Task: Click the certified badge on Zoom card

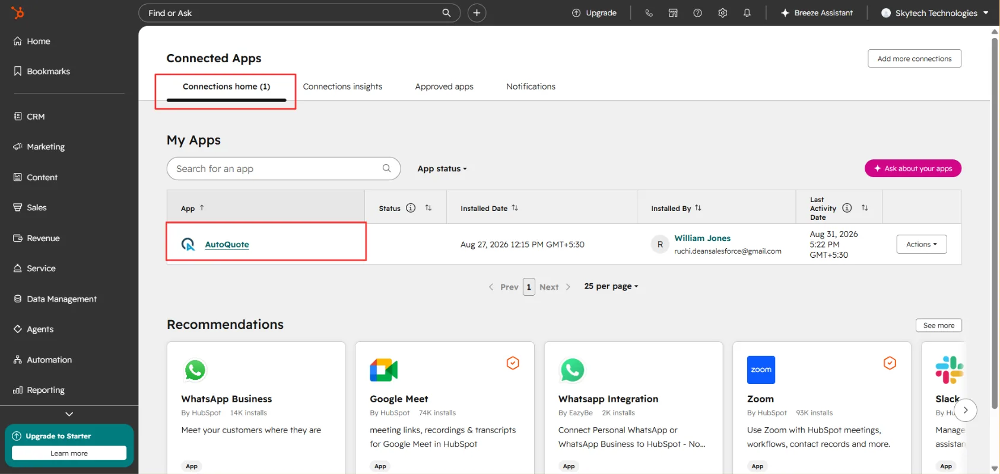Action: click(x=890, y=363)
